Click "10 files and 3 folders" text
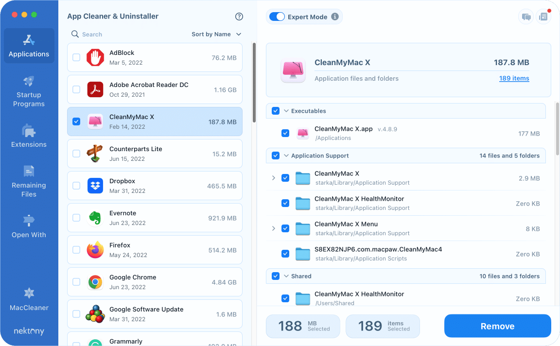560x346 pixels. 509,276
